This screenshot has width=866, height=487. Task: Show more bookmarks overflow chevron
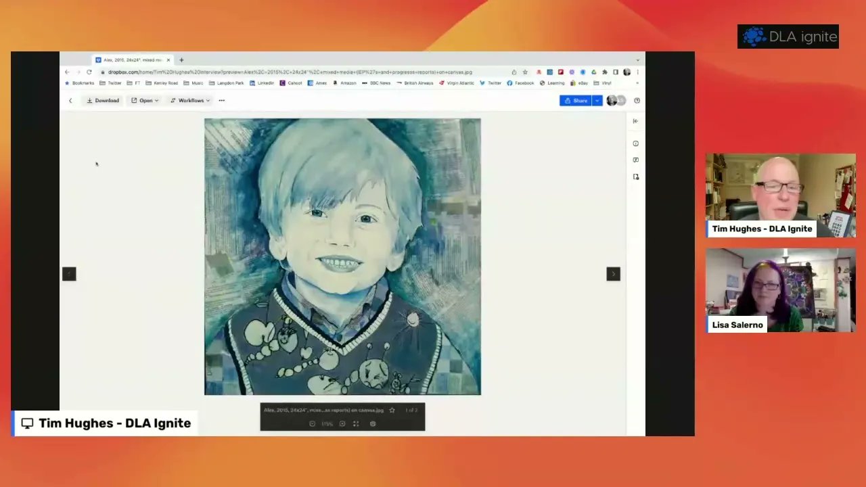click(x=637, y=83)
